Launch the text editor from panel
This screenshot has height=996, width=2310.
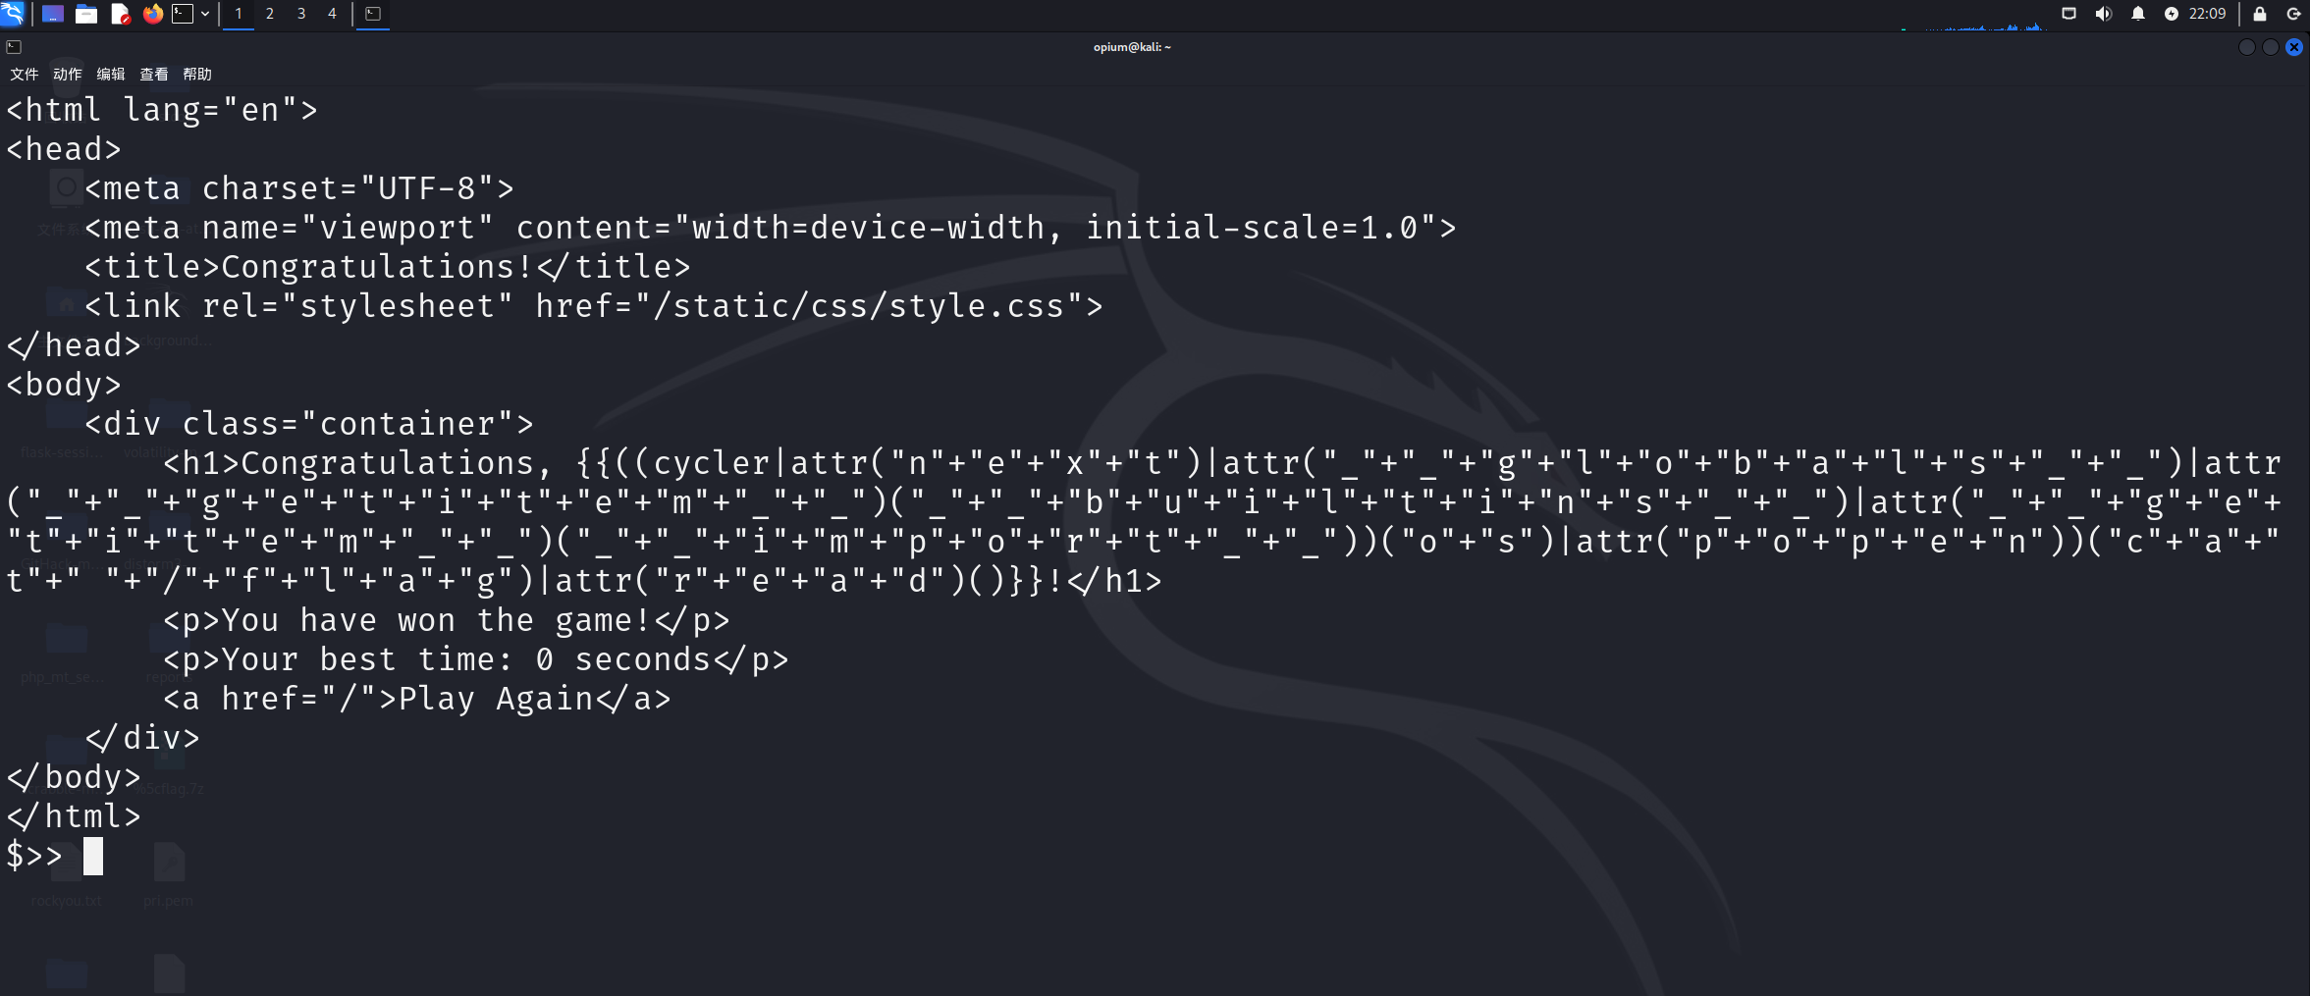[120, 14]
